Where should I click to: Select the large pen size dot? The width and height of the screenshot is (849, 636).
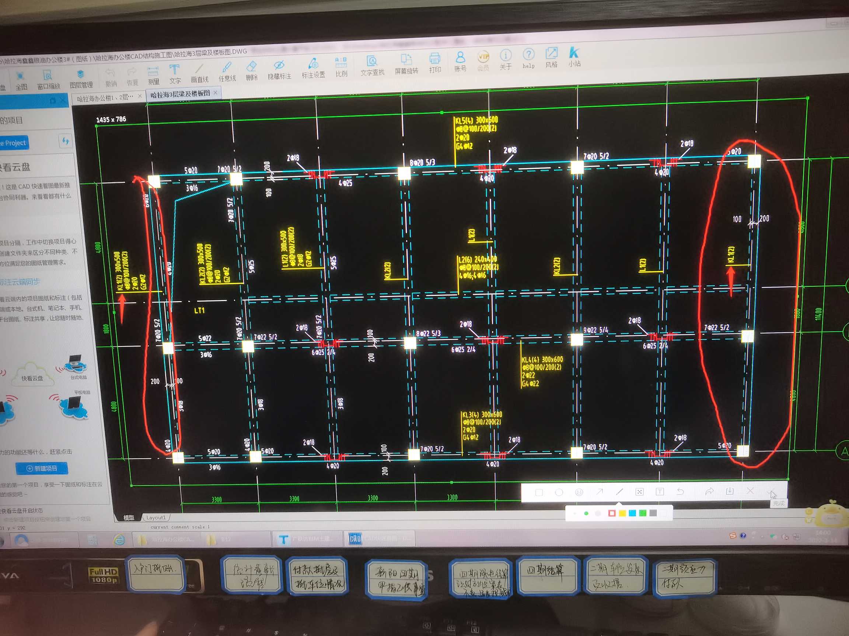(598, 514)
